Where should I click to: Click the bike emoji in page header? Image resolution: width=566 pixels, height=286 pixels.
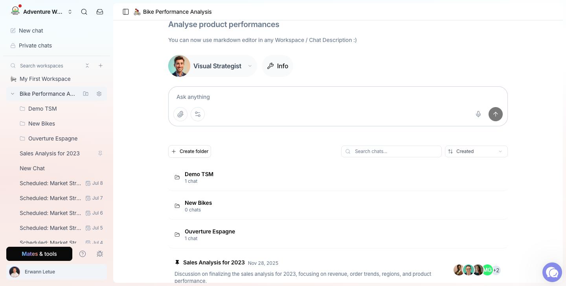pos(137,12)
